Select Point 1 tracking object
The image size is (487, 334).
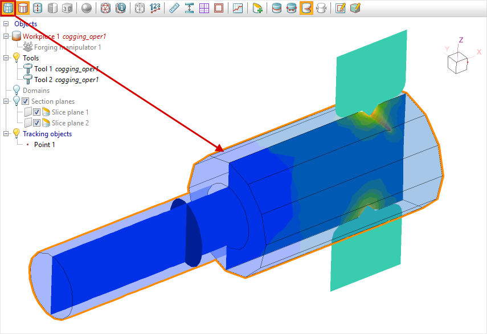tap(44, 145)
